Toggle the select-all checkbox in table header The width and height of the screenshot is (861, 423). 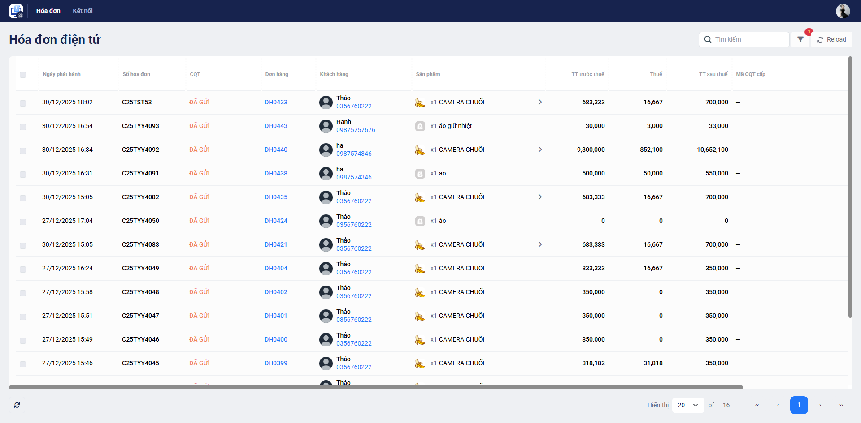pyautogui.click(x=23, y=75)
